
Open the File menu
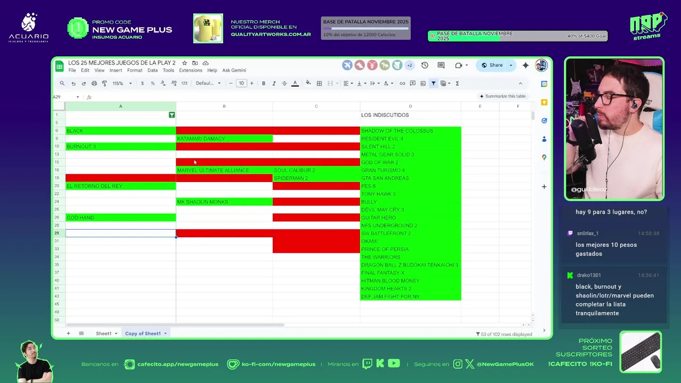tap(72, 70)
